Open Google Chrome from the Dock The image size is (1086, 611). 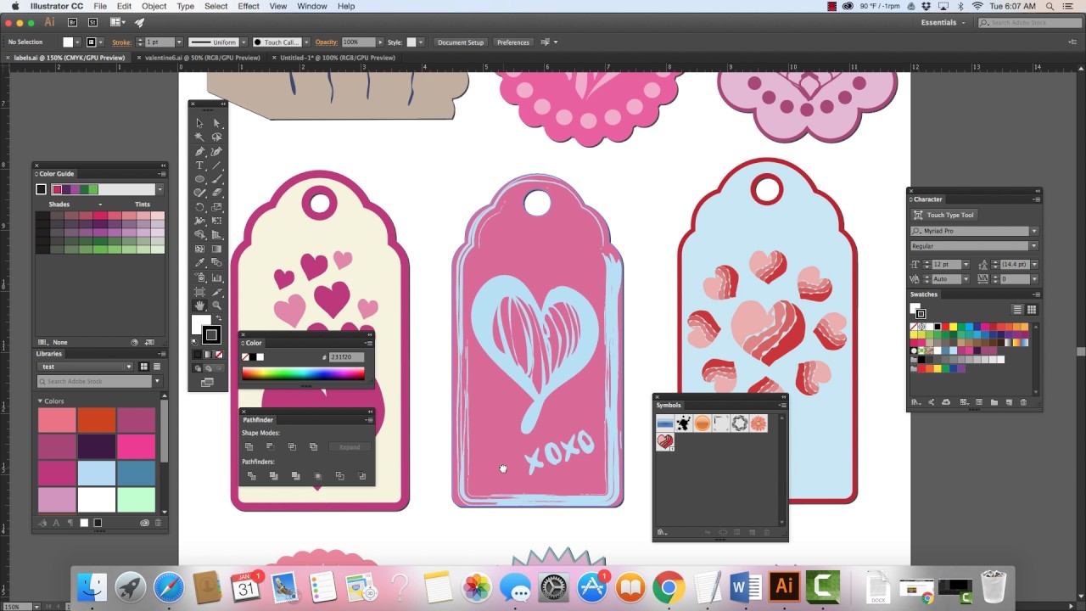click(x=669, y=587)
